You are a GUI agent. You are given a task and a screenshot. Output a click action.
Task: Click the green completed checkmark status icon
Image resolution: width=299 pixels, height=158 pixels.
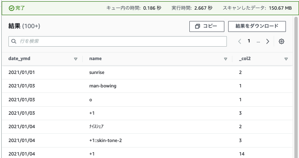click(x=11, y=8)
